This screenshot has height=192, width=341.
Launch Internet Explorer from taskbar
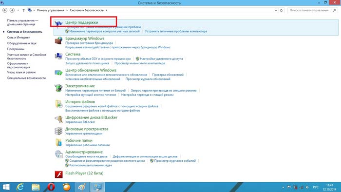(x=20, y=187)
